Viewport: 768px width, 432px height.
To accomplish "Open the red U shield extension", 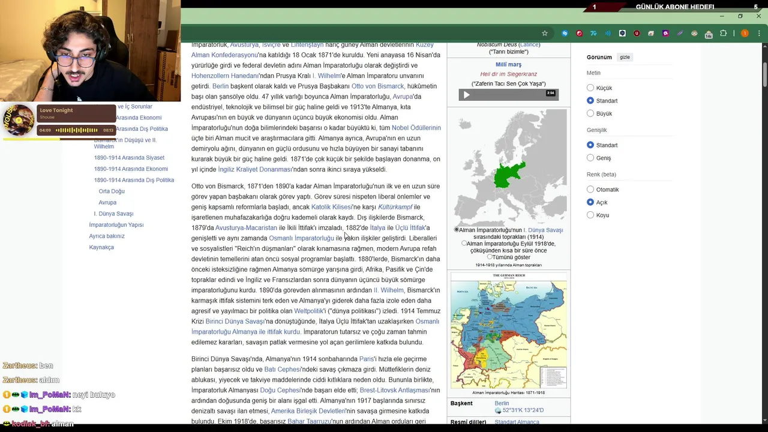I will (x=637, y=33).
